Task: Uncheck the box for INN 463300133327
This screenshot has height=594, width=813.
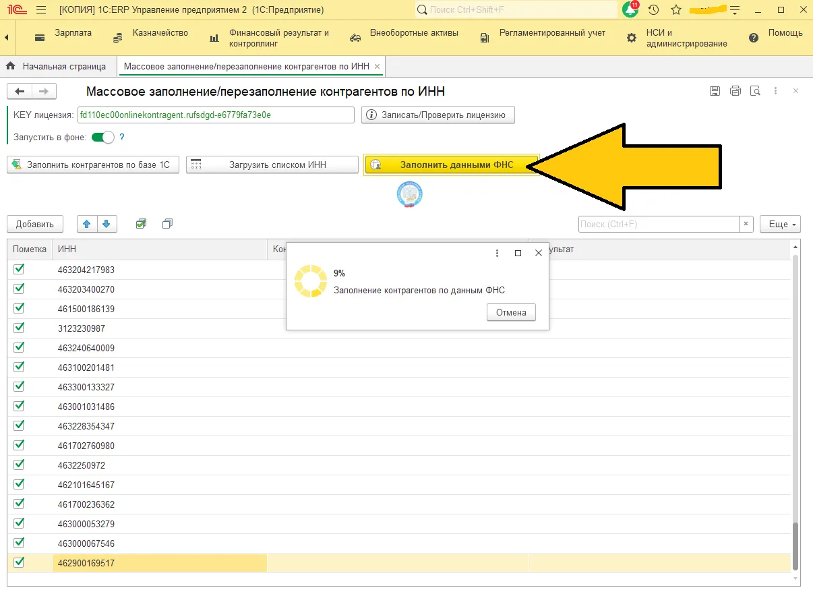Action: 19,386
